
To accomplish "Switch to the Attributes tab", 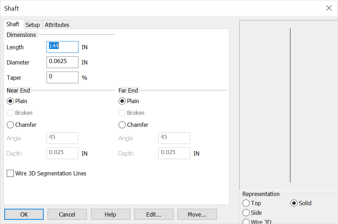I will pyautogui.click(x=56, y=24).
